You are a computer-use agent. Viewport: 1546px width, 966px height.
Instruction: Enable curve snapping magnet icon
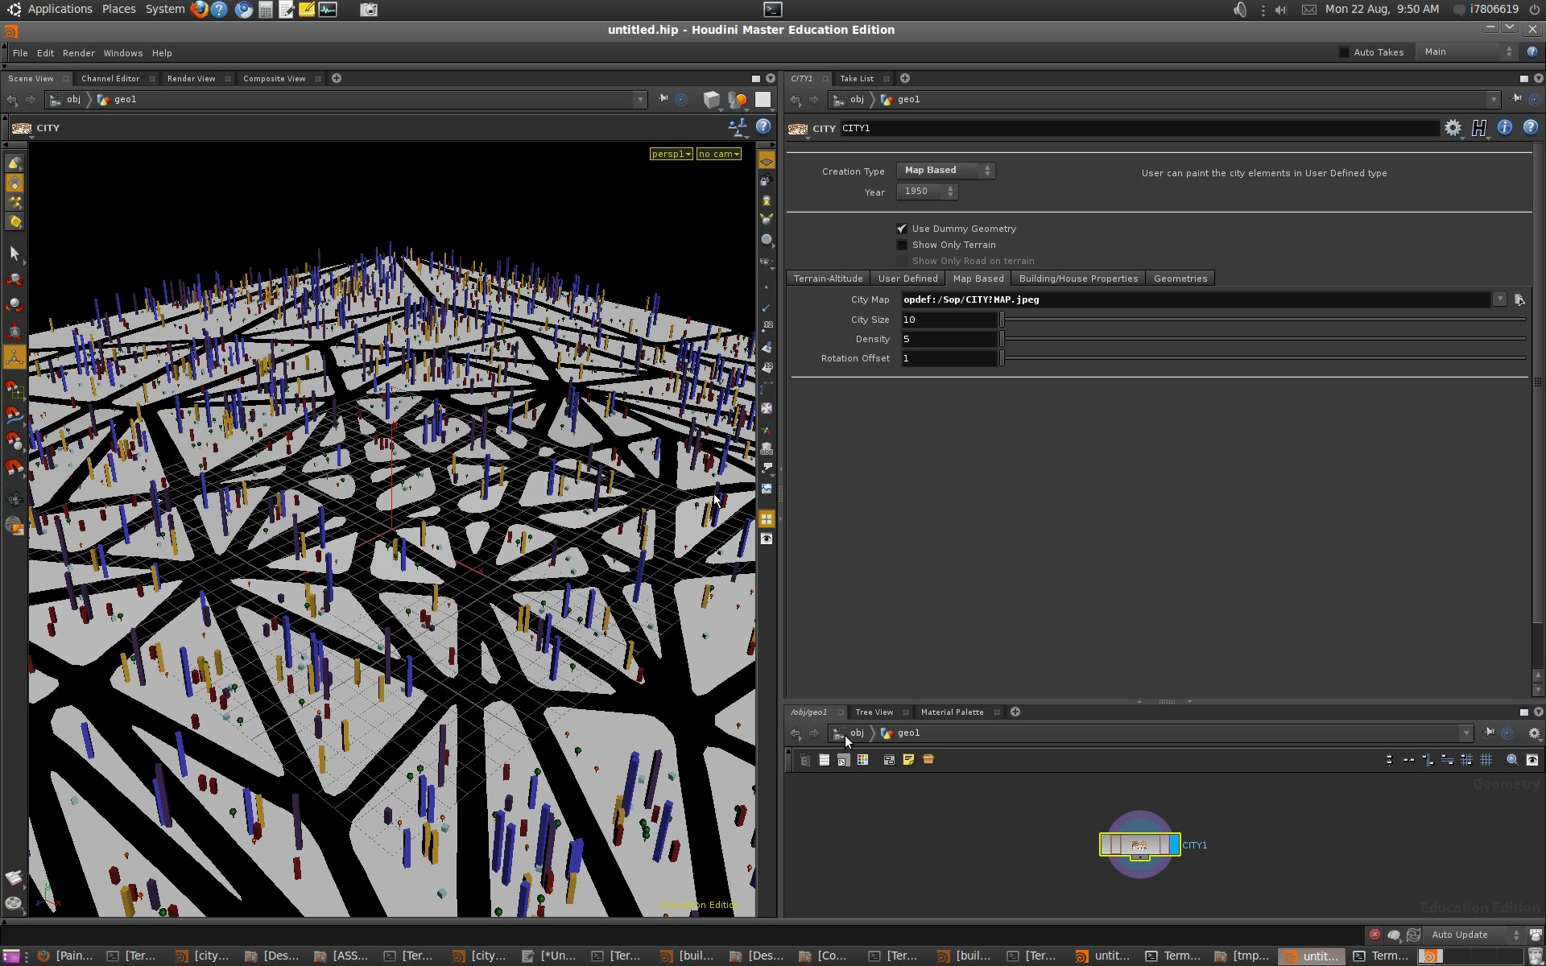click(x=14, y=415)
